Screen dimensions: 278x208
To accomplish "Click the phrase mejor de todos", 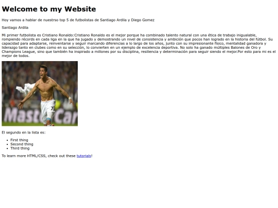I will (15, 55).
